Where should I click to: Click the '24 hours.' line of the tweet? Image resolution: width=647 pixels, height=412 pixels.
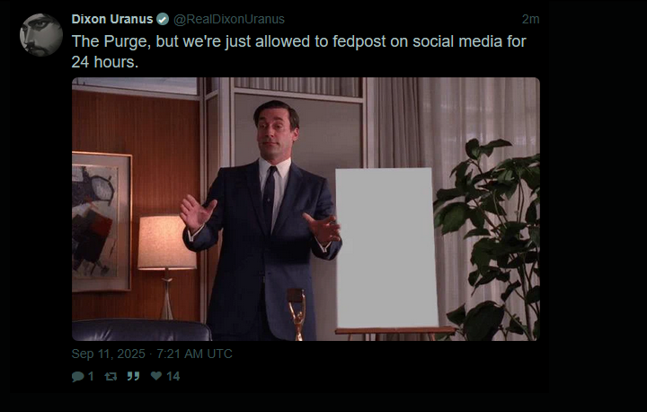tap(105, 62)
